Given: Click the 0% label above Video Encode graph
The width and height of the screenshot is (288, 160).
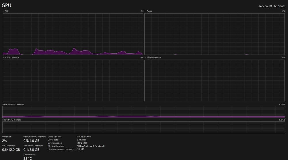Looking at the screenshot, I should pos(142,57).
